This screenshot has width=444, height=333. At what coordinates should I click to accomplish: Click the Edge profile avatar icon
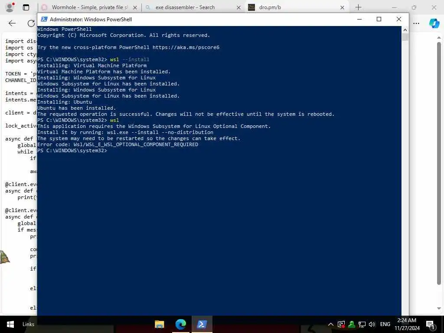pos(10,7)
